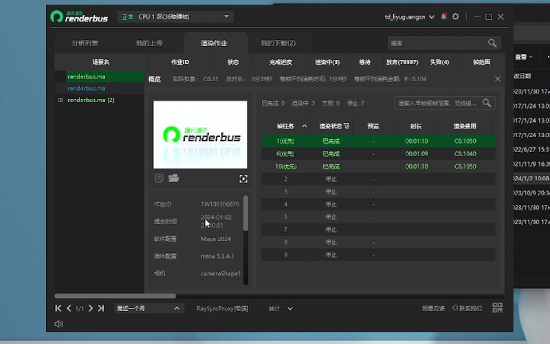Open the CPU zone dropdown

coord(175,17)
